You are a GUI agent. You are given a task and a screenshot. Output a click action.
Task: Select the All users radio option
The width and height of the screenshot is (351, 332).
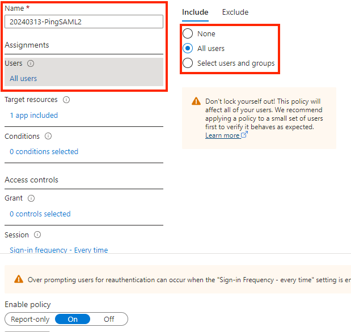188,48
